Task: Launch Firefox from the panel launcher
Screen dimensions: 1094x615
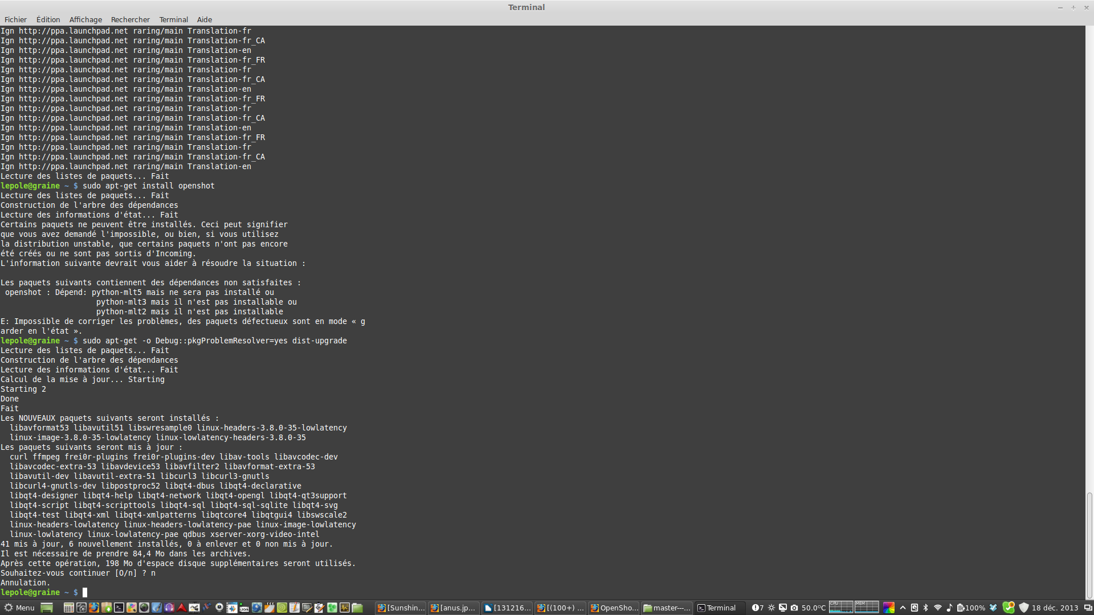Action: pos(94,608)
